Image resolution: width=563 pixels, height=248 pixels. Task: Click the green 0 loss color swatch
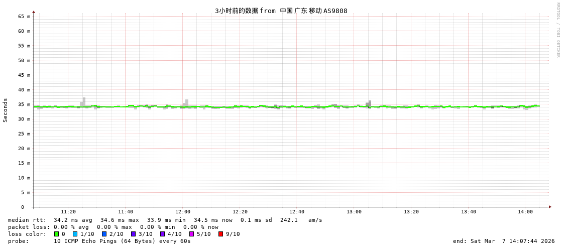coord(56,234)
